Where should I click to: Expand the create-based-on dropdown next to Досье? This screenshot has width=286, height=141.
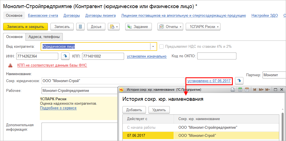114,27
